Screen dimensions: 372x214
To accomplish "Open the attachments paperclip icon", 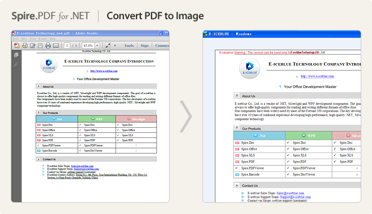I will [x=16, y=65].
